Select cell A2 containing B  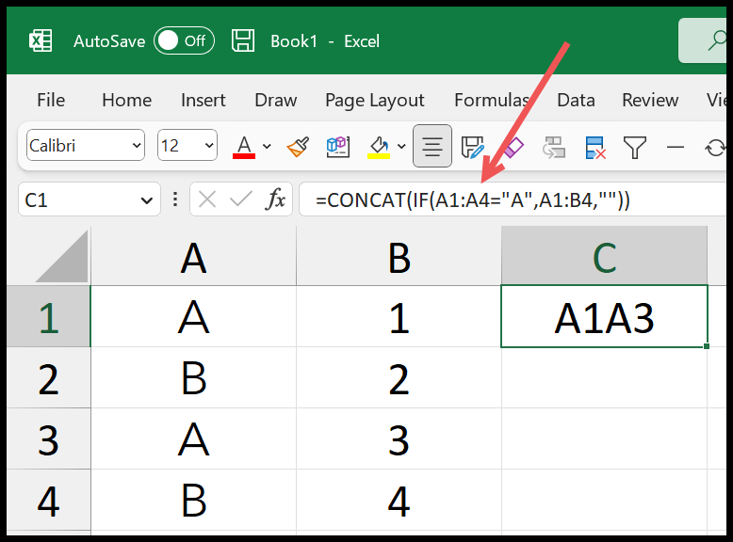click(193, 377)
